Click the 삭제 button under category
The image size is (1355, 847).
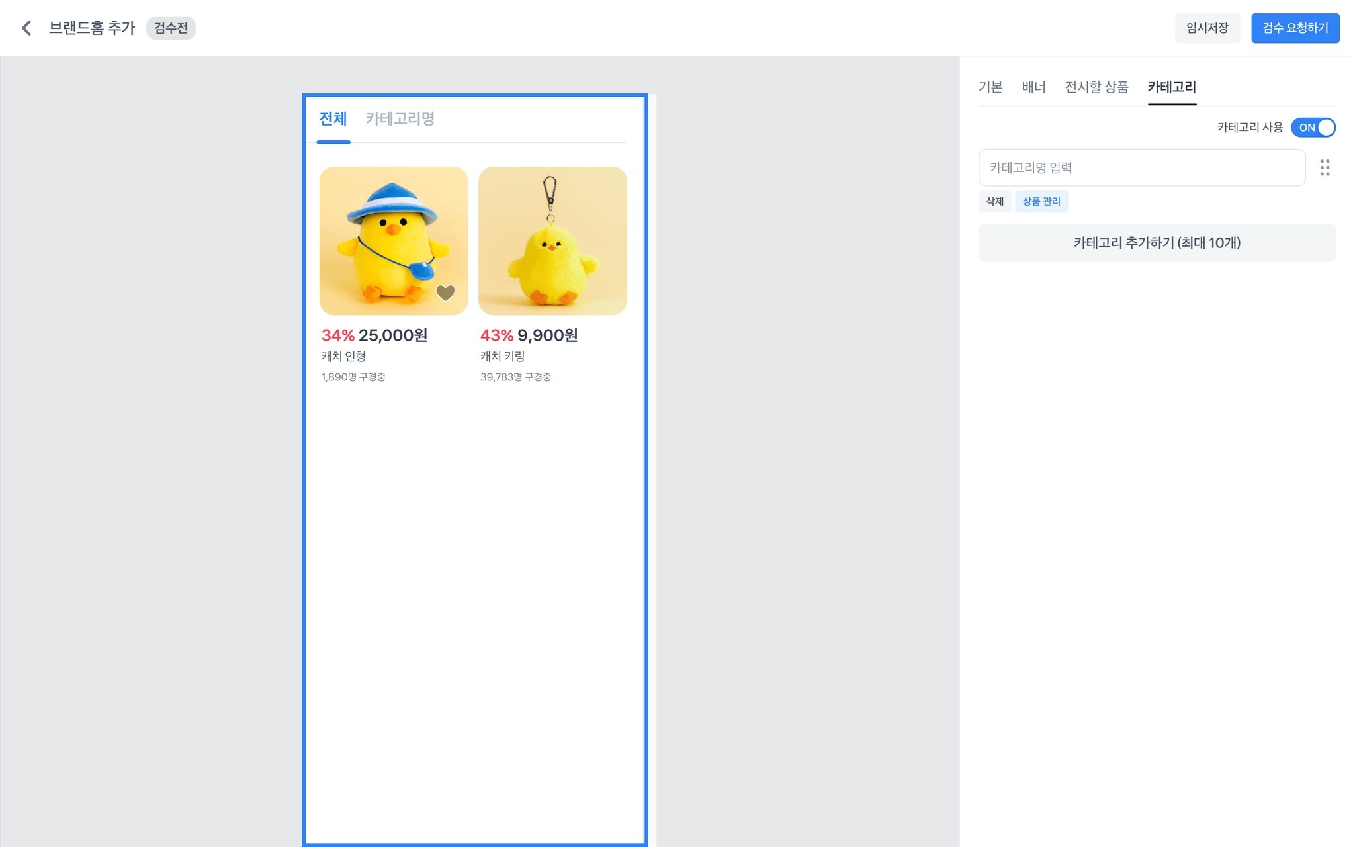coord(994,201)
